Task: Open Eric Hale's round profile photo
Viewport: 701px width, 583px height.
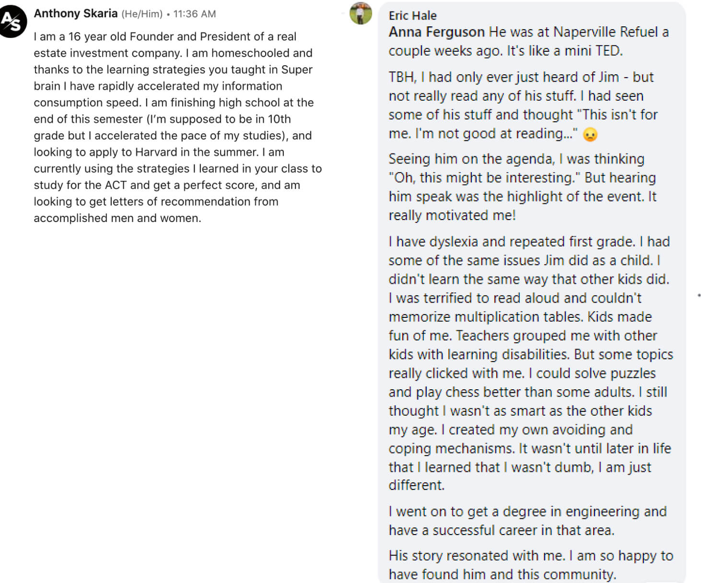Action: click(x=361, y=13)
